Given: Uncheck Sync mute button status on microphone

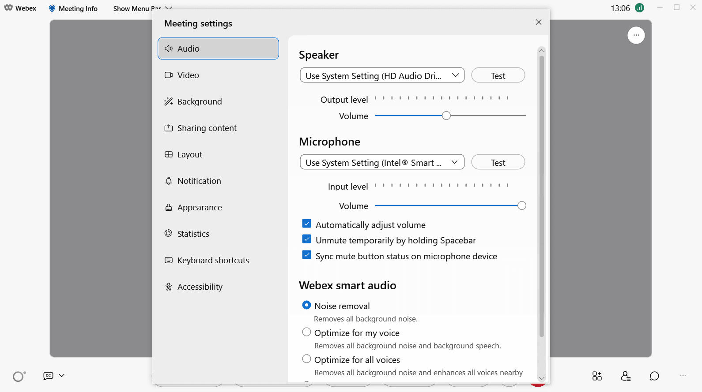Looking at the screenshot, I should tap(307, 255).
